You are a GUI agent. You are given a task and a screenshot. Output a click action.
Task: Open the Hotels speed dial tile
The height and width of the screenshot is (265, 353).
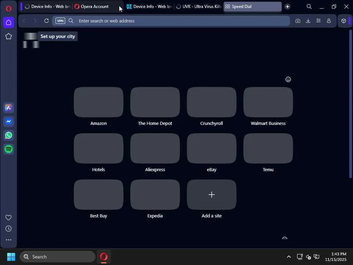tap(98, 148)
